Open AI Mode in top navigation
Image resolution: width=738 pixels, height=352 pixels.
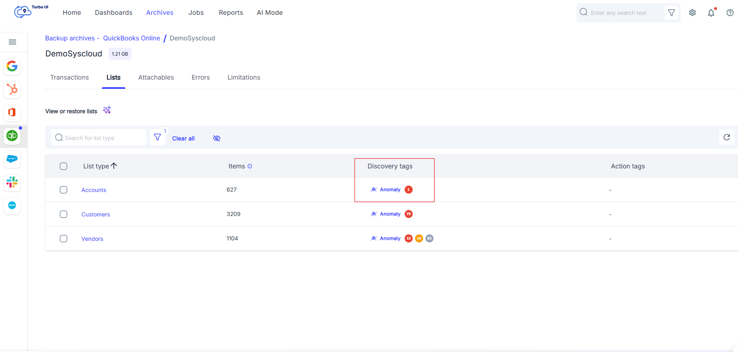click(270, 12)
